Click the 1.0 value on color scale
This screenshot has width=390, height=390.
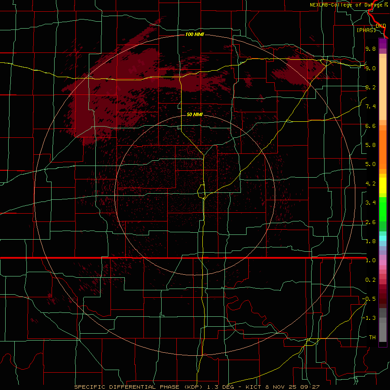click(x=370, y=260)
